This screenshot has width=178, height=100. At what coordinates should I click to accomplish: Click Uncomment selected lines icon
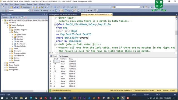[85, 11]
